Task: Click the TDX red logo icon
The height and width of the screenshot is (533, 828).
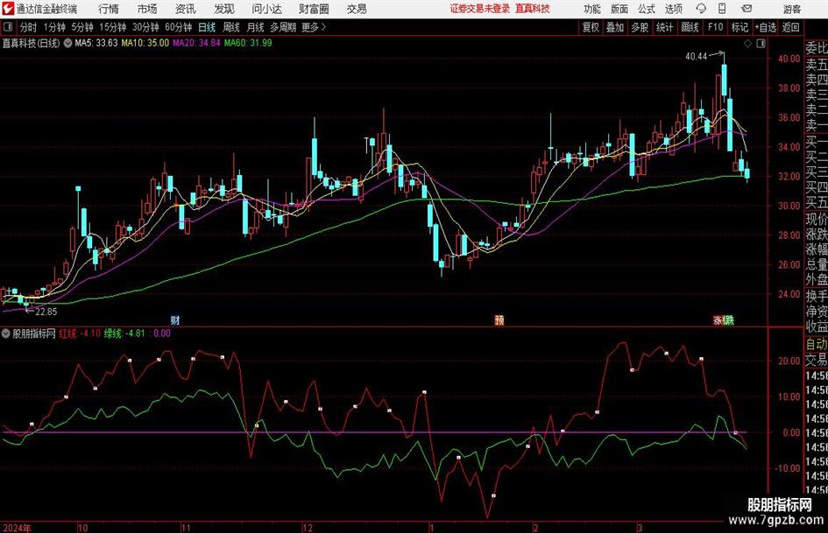Action: point(8,9)
